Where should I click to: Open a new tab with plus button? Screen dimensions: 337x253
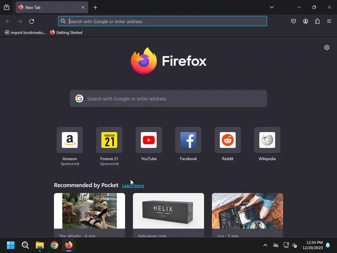click(95, 8)
